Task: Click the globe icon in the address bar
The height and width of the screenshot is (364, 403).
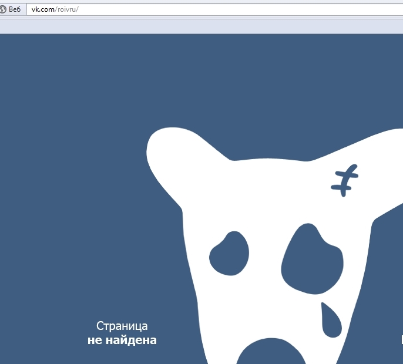Action: point(4,9)
